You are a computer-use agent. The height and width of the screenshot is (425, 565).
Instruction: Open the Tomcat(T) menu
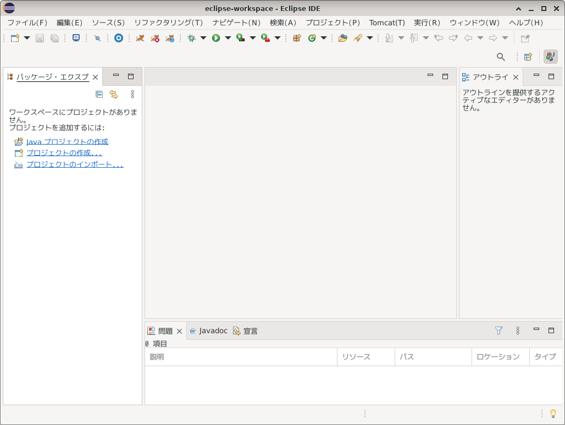click(x=387, y=23)
